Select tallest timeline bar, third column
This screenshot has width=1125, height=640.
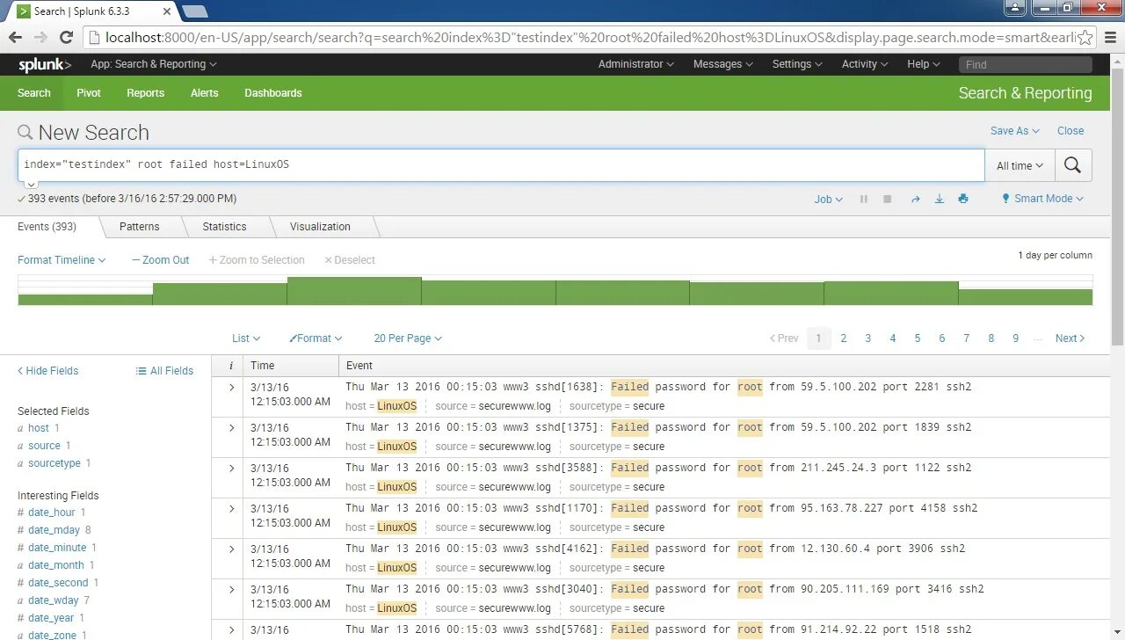(x=353, y=291)
